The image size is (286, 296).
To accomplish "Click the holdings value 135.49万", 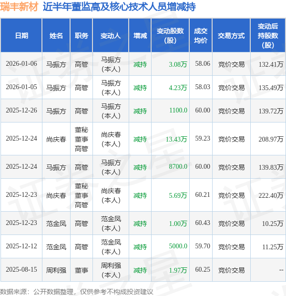I will 271,88.
